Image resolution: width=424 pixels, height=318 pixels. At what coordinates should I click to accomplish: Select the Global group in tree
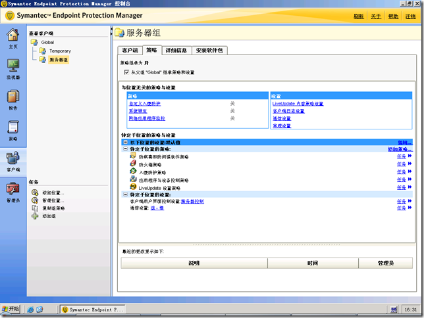coord(47,43)
